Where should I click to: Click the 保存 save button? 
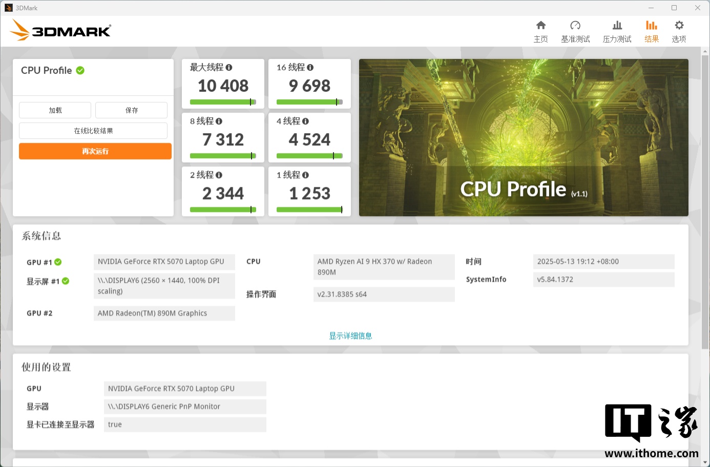(131, 110)
